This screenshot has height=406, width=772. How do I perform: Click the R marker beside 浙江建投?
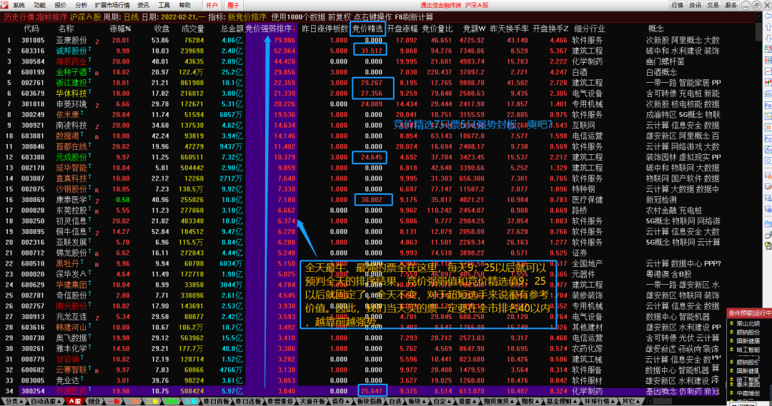coord(96,83)
